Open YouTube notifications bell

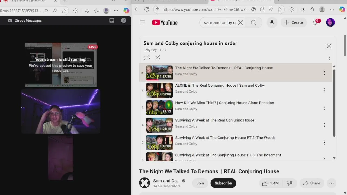click(315, 22)
